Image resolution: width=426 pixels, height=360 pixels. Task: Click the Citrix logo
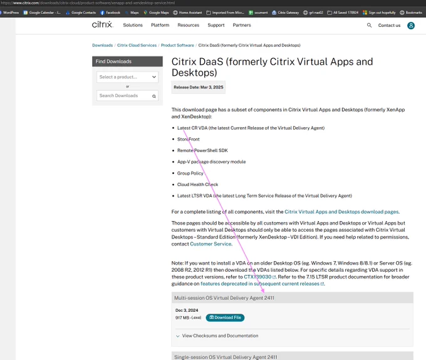[102, 24]
